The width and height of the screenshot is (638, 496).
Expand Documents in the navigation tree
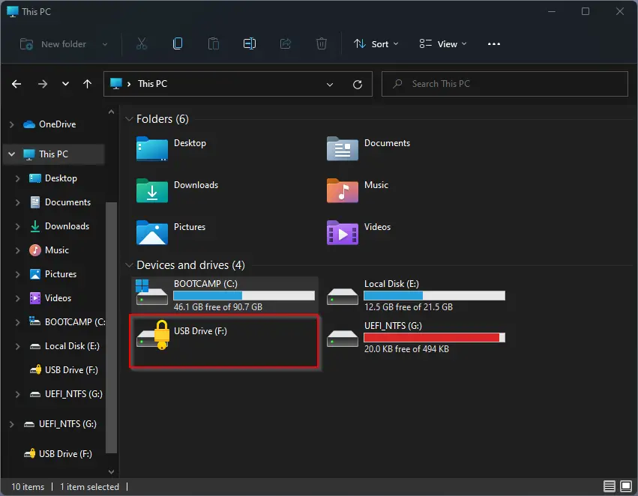coord(17,202)
